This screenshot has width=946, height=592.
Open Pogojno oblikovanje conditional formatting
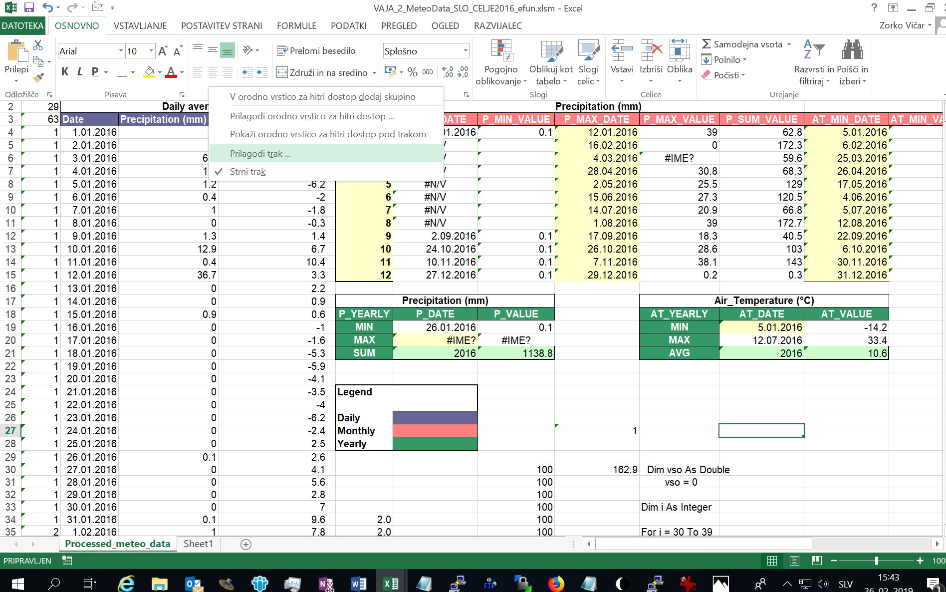[501, 62]
